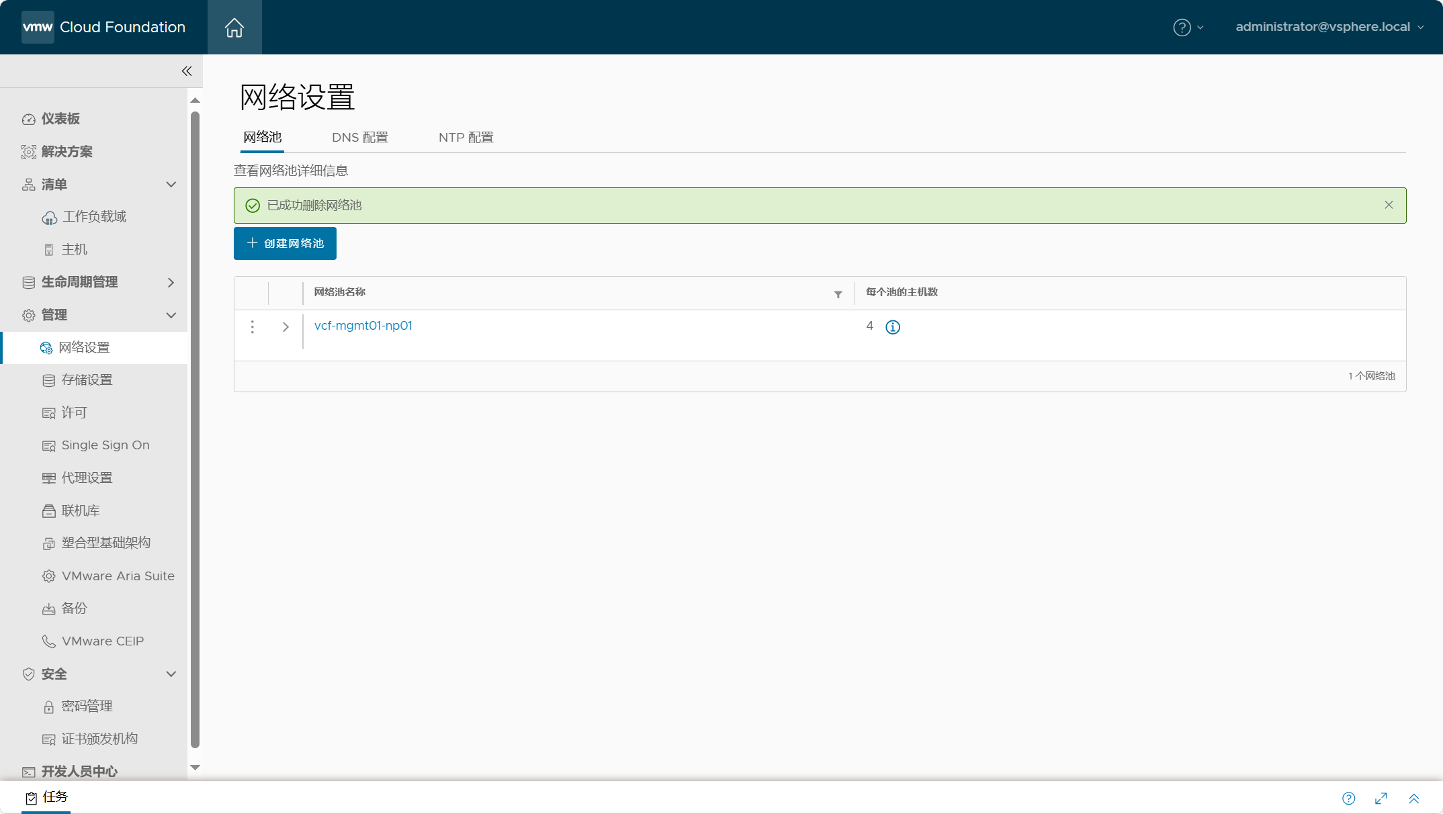The height and width of the screenshot is (814, 1443).
Task: Open 仪表板 dashboard in sidebar
Action: [x=60, y=119]
